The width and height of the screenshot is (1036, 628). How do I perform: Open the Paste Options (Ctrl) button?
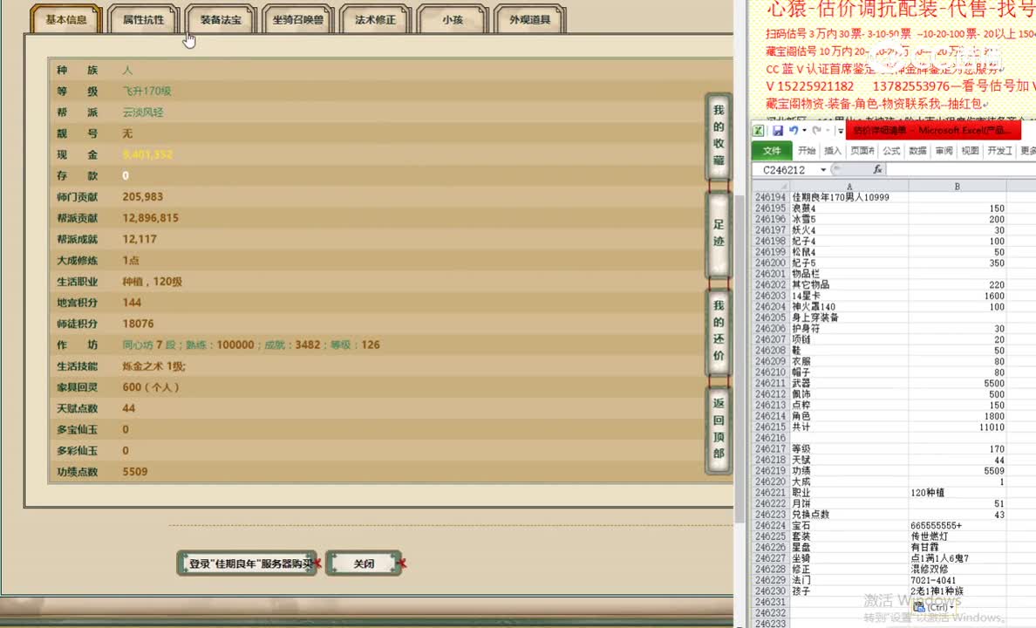point(932,606)
